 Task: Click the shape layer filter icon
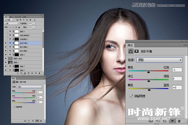pos(27,20)
